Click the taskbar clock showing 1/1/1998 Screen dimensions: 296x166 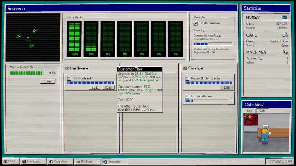280,161
